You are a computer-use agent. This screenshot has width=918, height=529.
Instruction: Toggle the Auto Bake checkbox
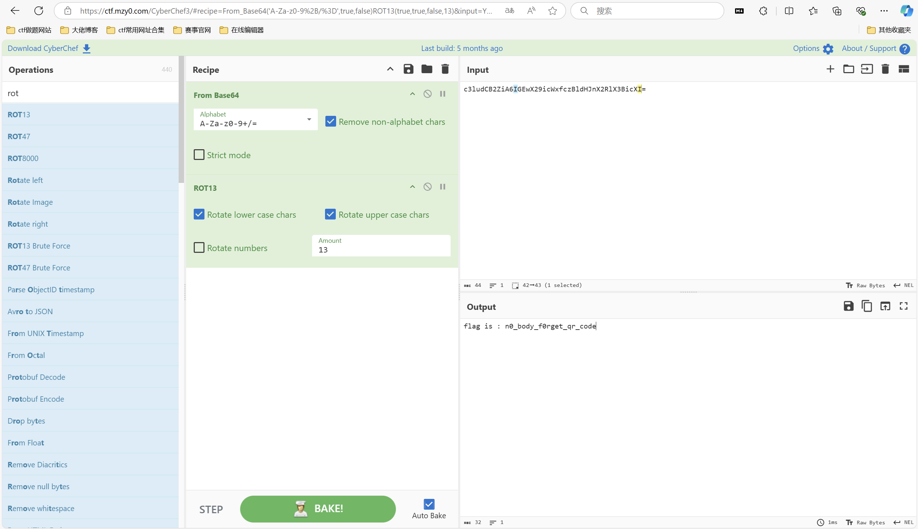point(429,504)
